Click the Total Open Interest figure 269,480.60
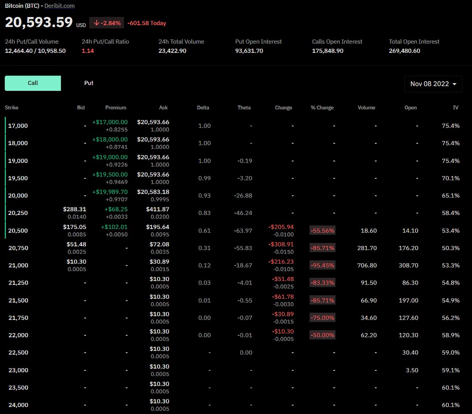 click(404, 50)
